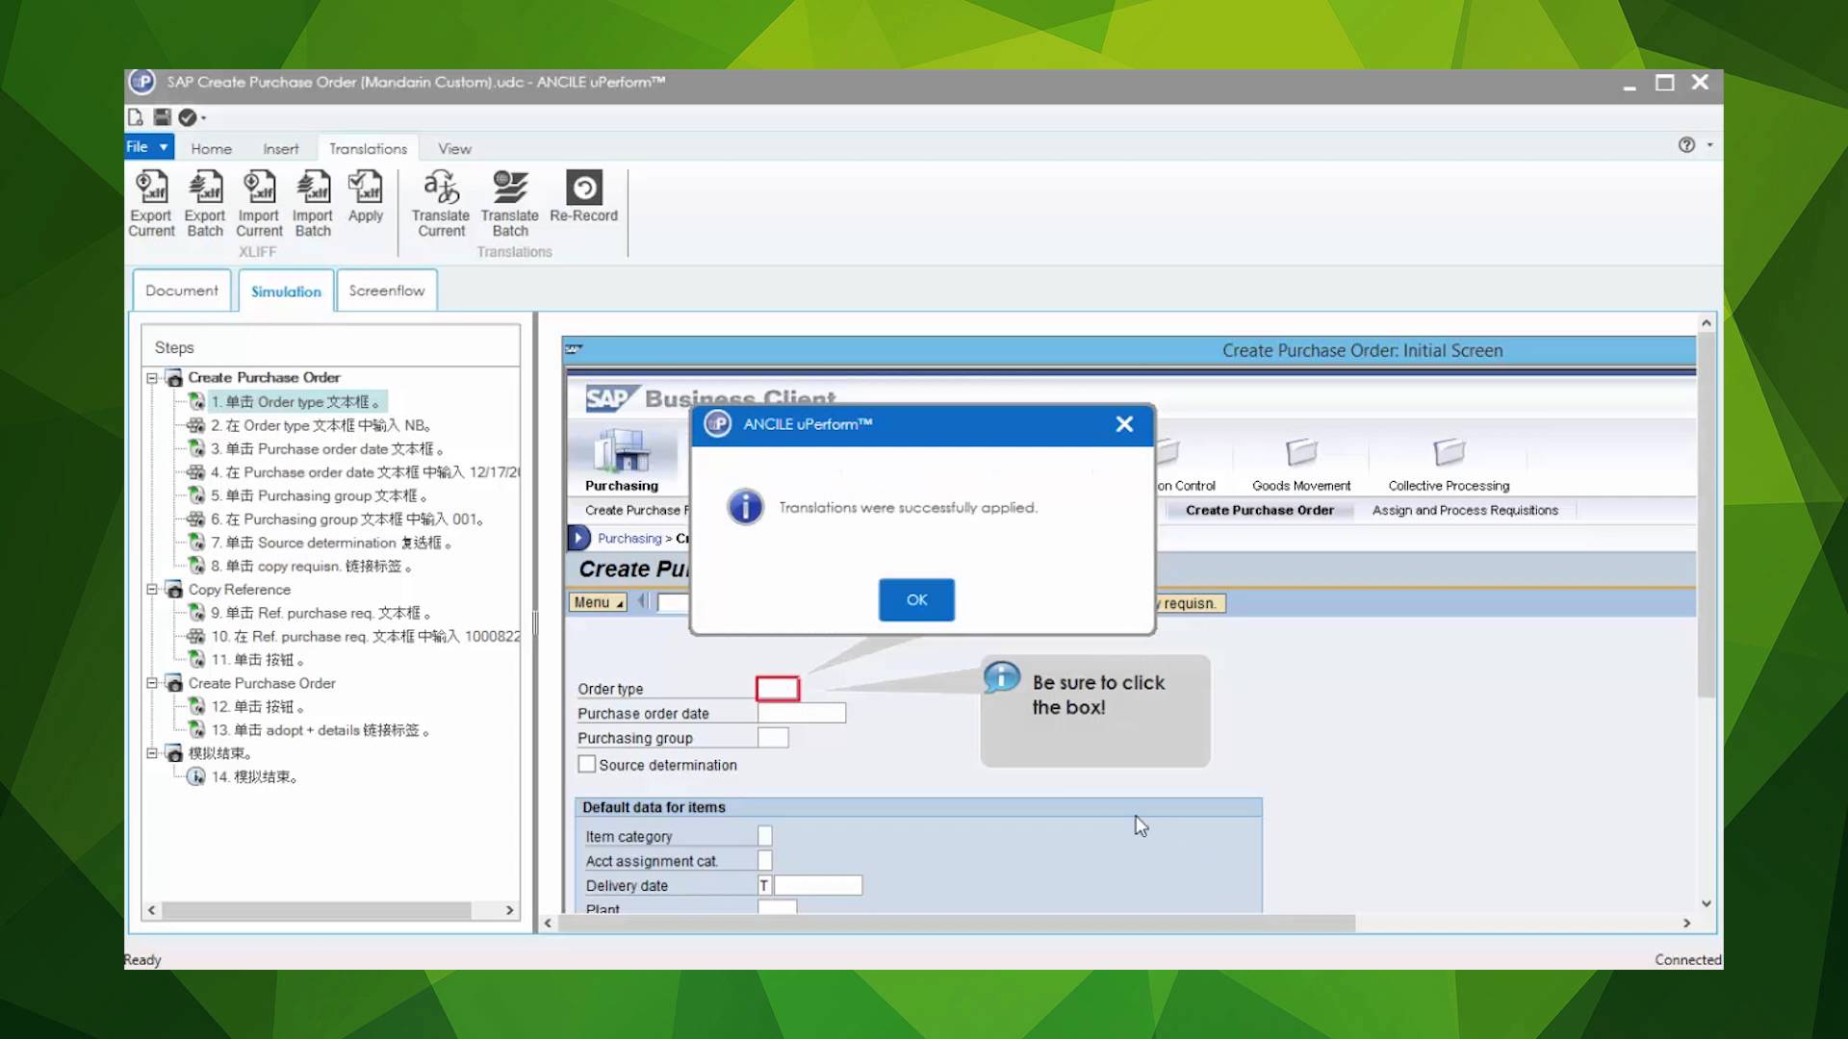Click OK in the uPerform dialog
Viewport: 1848px width, 1039px height.
[916, 599]
